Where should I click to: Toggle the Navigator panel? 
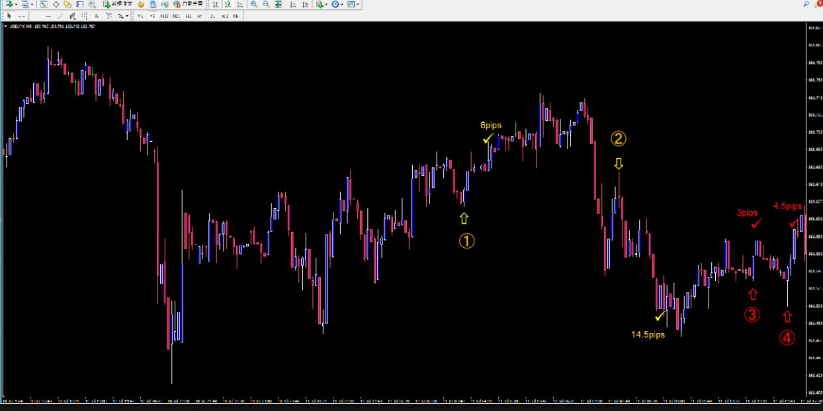click(67, 4)
